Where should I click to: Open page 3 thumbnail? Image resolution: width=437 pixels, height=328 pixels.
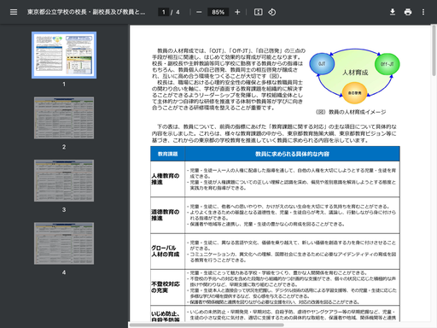click(x=64, y=180)
